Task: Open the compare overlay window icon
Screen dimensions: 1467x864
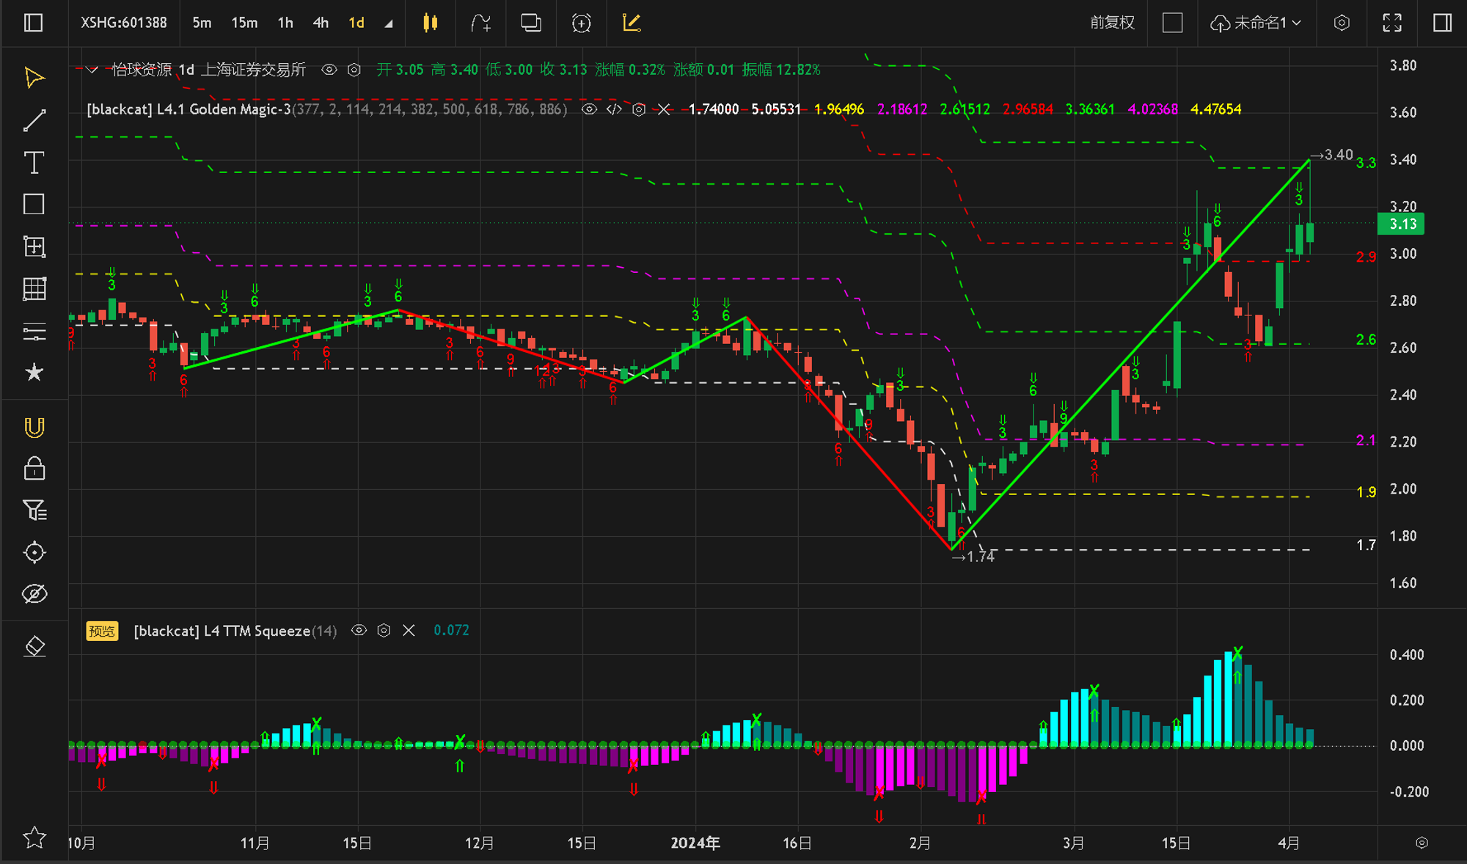Action: (531, 23)
